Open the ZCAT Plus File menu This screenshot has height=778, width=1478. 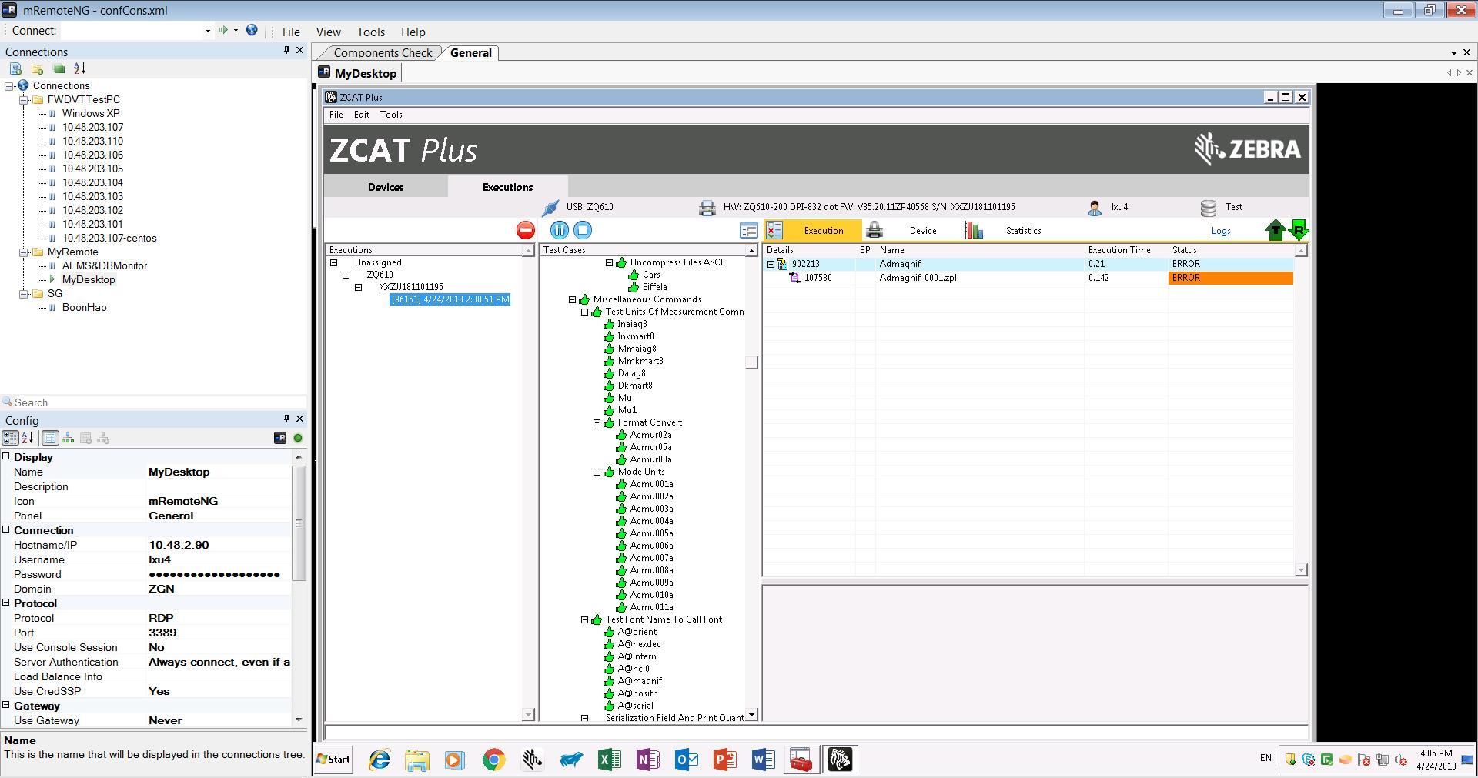336,115
